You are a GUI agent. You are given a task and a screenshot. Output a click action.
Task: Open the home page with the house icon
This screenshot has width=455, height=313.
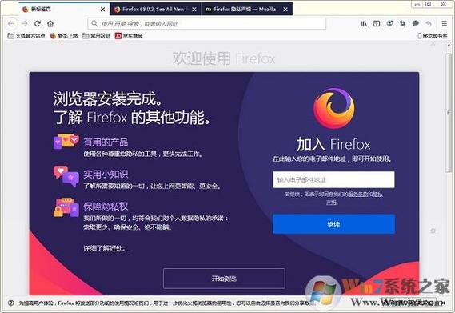point(50,23)
